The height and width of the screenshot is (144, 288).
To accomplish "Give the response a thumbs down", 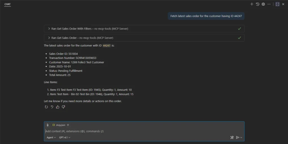I will (x=63, y=107).
